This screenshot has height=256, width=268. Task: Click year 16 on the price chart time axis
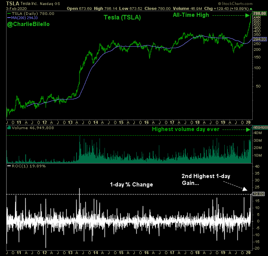pyautogui.click(x=146, y=122)
